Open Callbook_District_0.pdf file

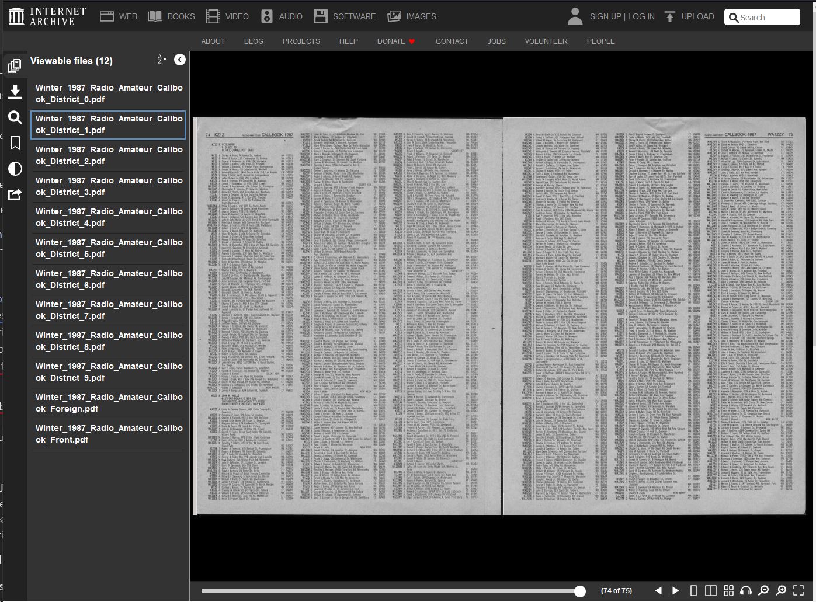[x=108, y=93]
